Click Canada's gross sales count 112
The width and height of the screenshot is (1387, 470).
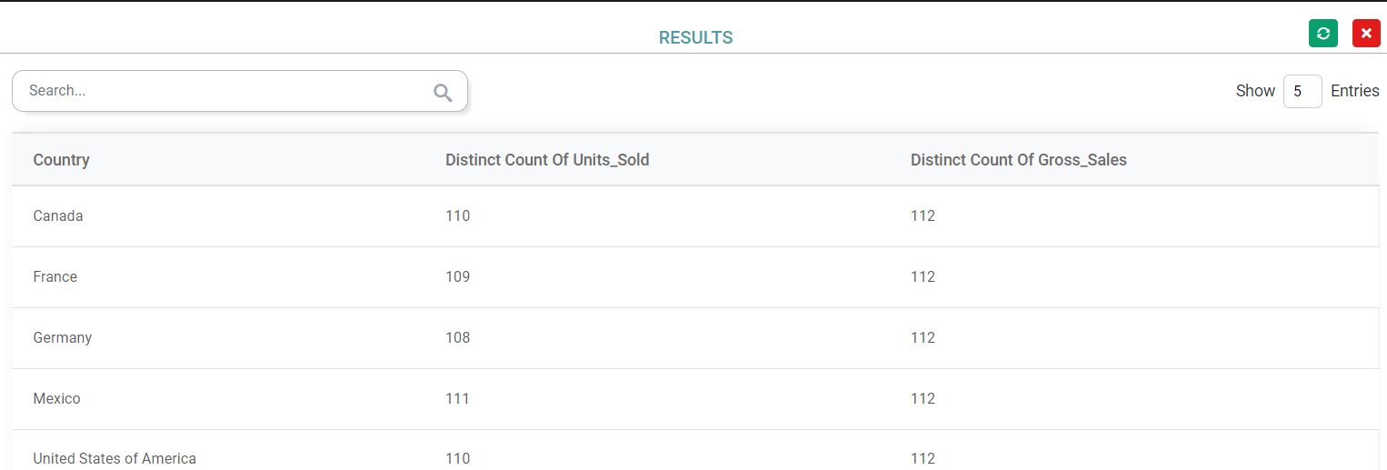point(923,216)
